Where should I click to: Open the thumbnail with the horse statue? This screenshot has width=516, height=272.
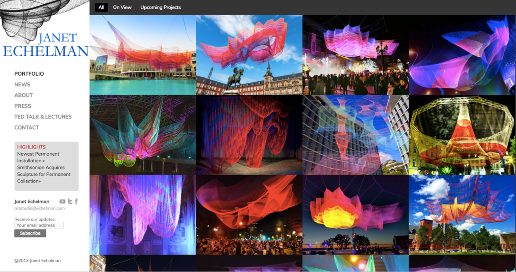point(249,55)
